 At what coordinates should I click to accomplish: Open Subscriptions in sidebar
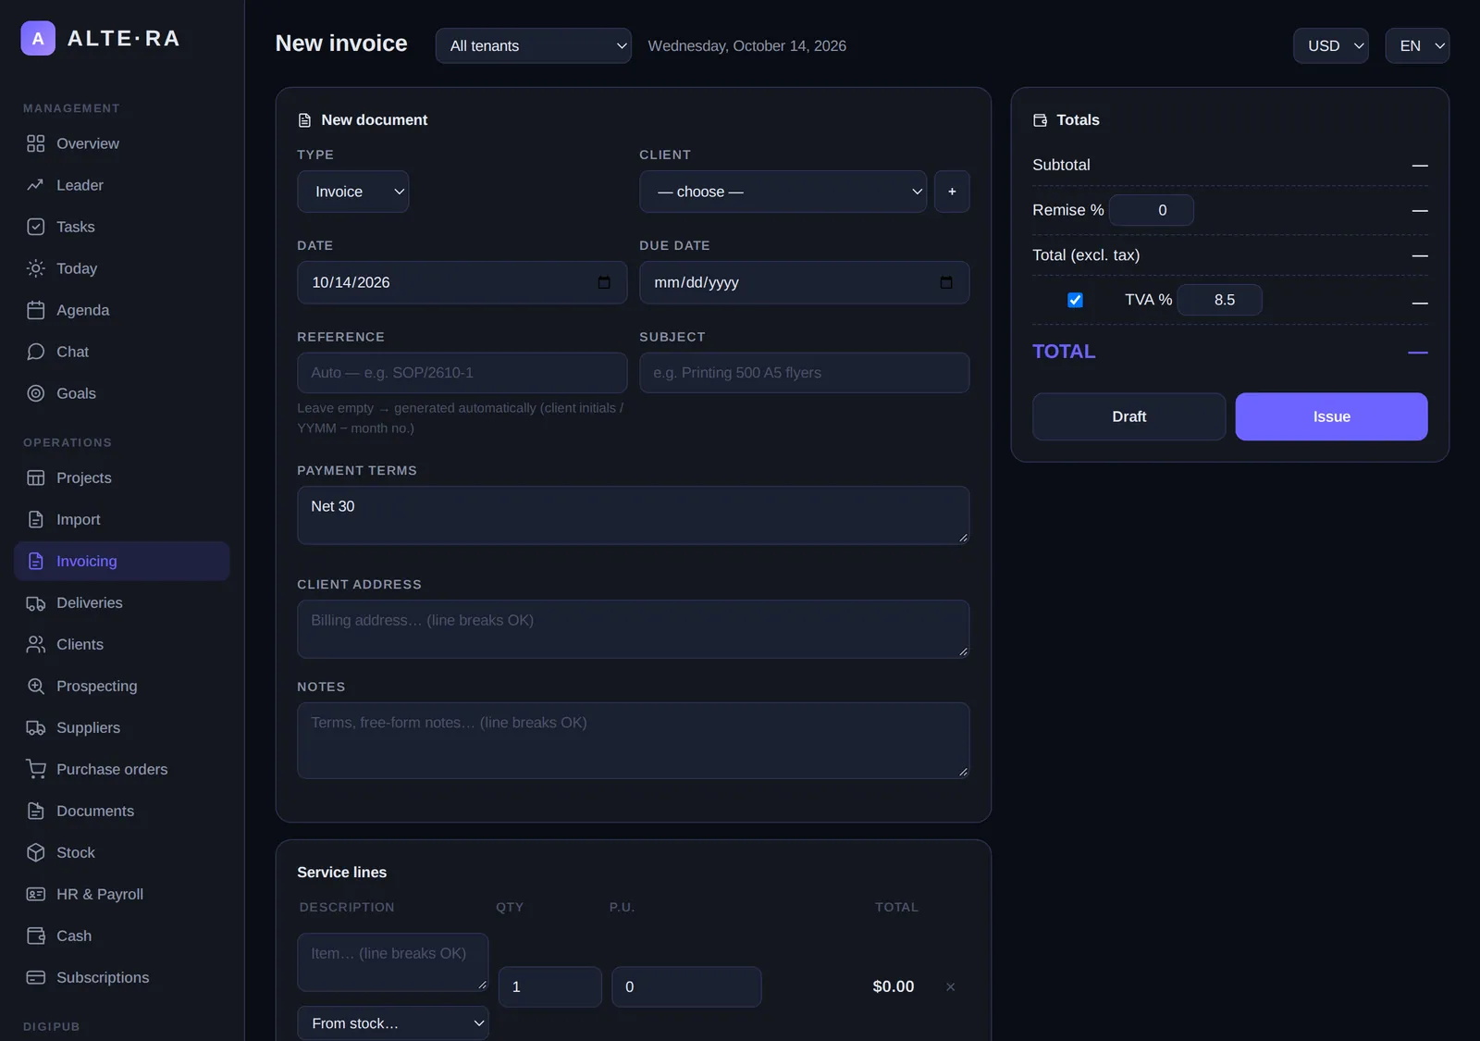pyautogui.click(x=122, y=977)
